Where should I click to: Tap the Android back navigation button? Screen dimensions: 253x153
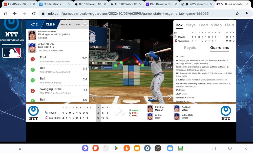(246, 148)
